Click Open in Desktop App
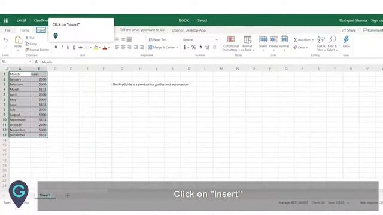The height and width of the screenshot is (215, 383). pos(189,30)
